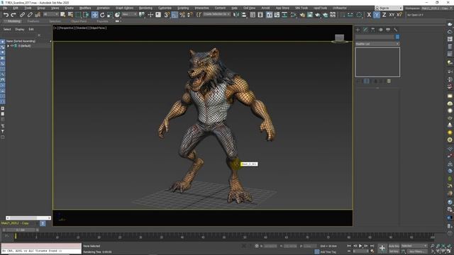
Task: Open the Scripting menu
Action: (x=183, y=8)
